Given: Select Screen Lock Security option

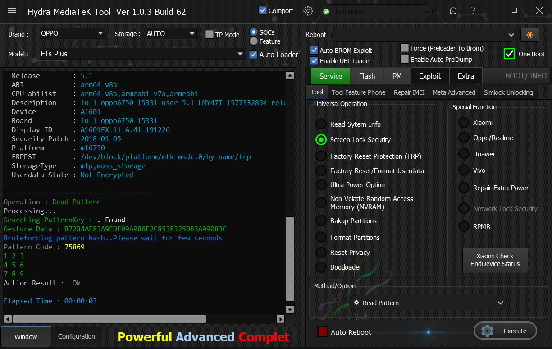Looking at the screenshot, I should click(x=321, y=139).
